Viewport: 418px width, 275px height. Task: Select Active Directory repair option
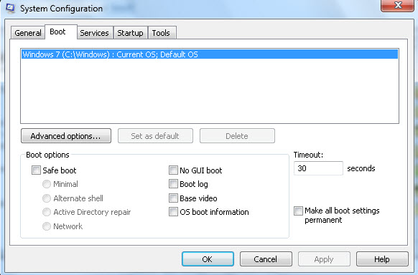pos(47,212)
